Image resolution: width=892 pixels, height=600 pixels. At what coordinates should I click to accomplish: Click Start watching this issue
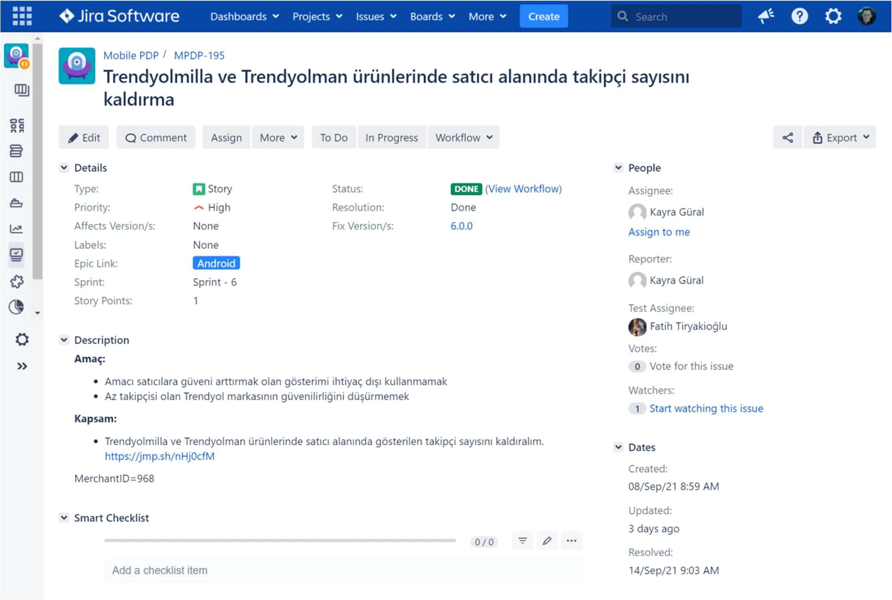pyautogui.click(x=706, y=408)
